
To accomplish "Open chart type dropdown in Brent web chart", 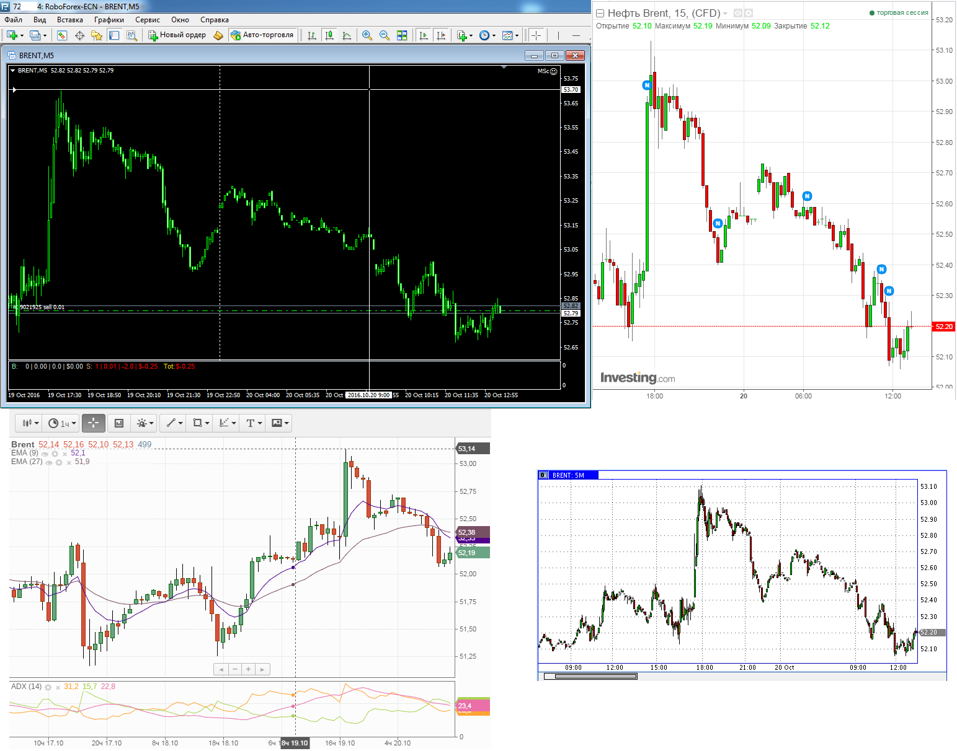I will (x=30, y=423).
